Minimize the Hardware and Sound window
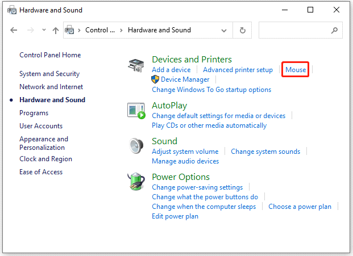This screenshot has width=353, height=256. 285,10
